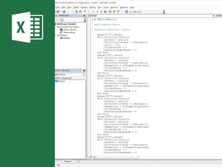Select Module1 in the project tree
The image size is (222, 167).
pos(67,38)
